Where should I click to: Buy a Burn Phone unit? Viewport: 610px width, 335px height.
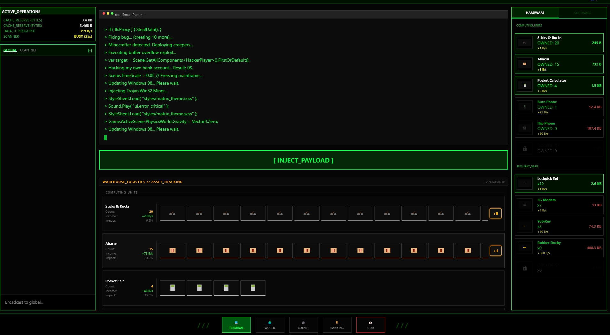click(x=559, y=107)
